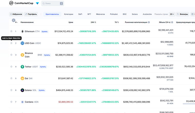Click Dai volume $20,932,351,025
Image resolution: width=195 pixels, height=113 pixels.
pyautogui.click(x=165, y=77)
